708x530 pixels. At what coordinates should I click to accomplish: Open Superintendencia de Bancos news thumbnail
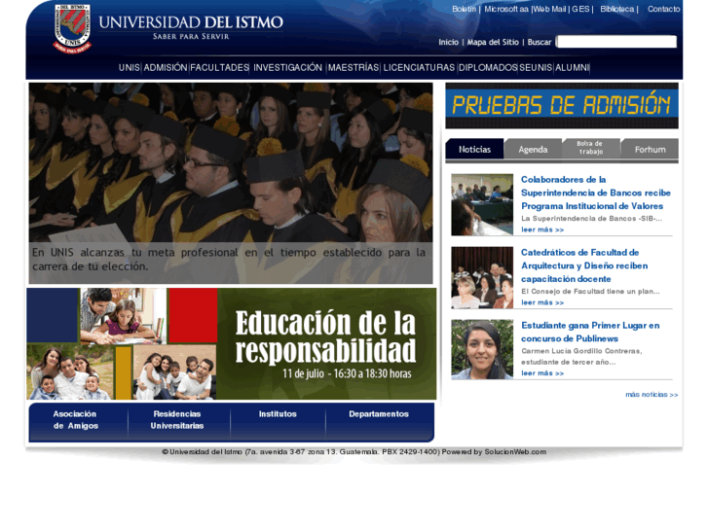[x=482, y=205]
